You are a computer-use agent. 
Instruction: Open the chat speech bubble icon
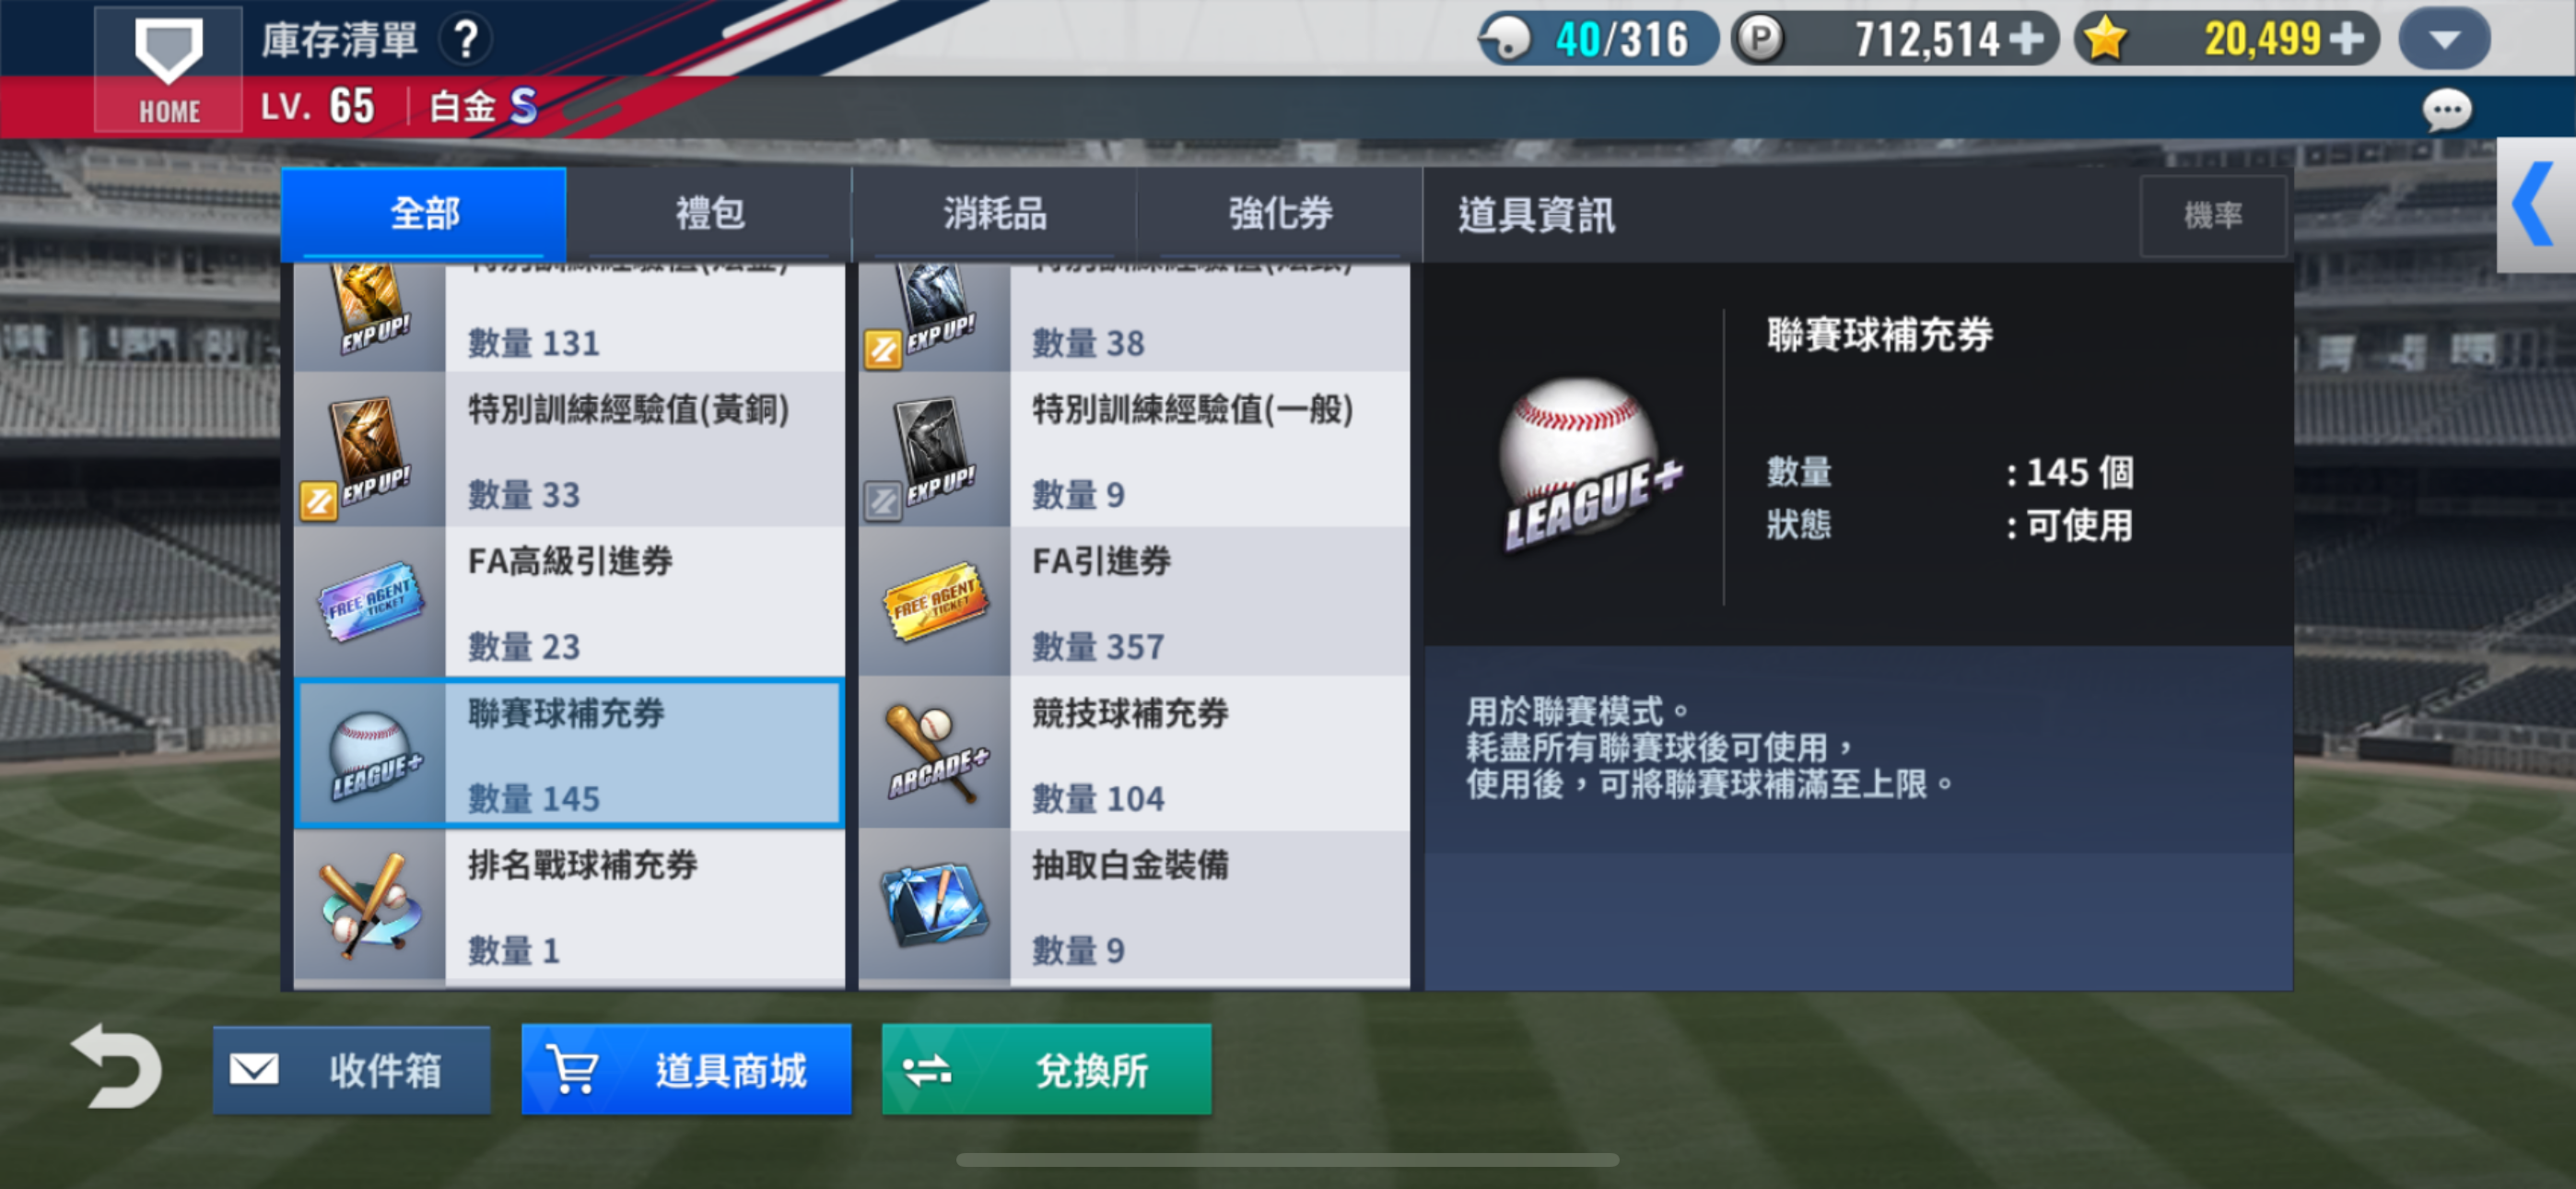click(2446, 109)
